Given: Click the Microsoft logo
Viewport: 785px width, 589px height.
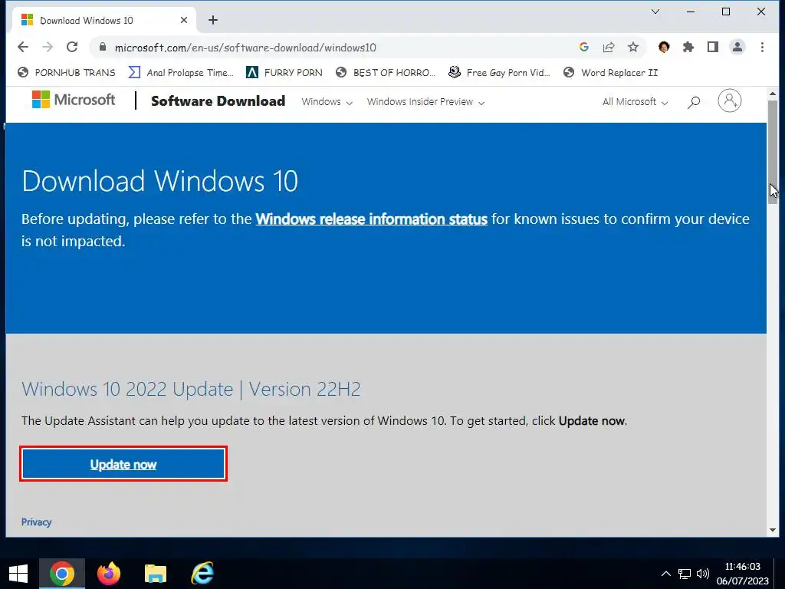Looking at the screenshot, I should pos(74,100).
